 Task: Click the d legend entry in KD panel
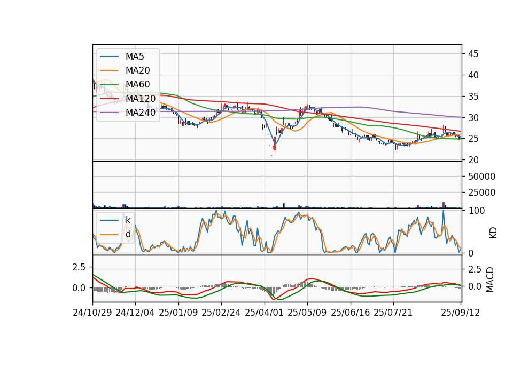115,234
